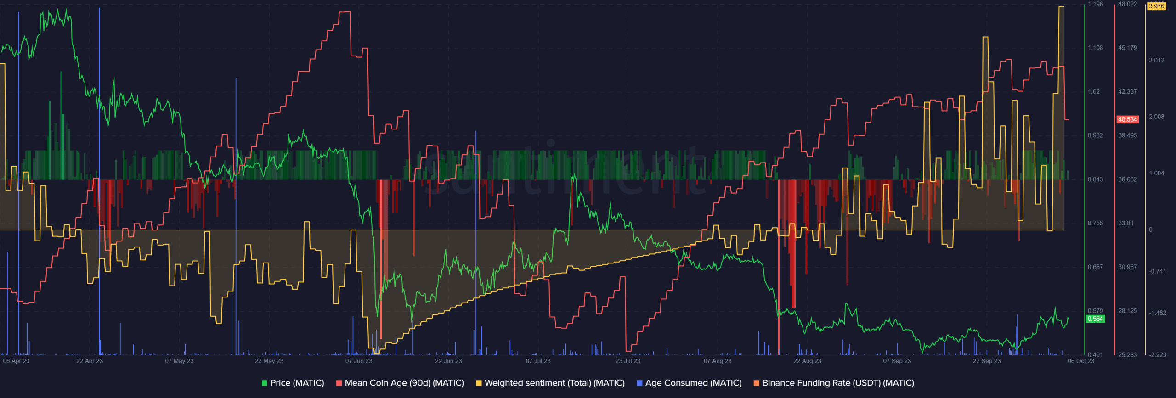Image resolution: width=1176 pixels, height=398 pixels.
Task: Click the 25.283 coin age axis value
Action: pos(1127,355)
